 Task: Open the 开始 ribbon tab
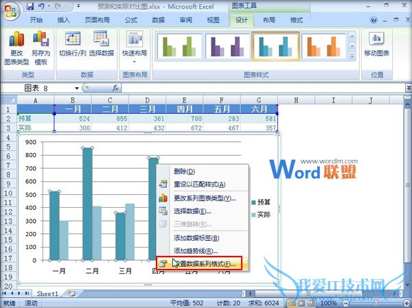tap(36, 20)
